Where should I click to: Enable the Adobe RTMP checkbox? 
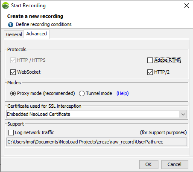pyautogui.click(x=150, y=60)
